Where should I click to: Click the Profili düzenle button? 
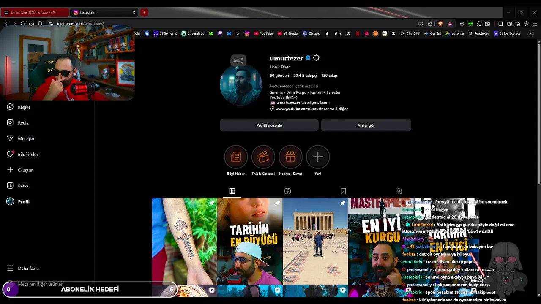pyautogui.click(x=269, y=125)
